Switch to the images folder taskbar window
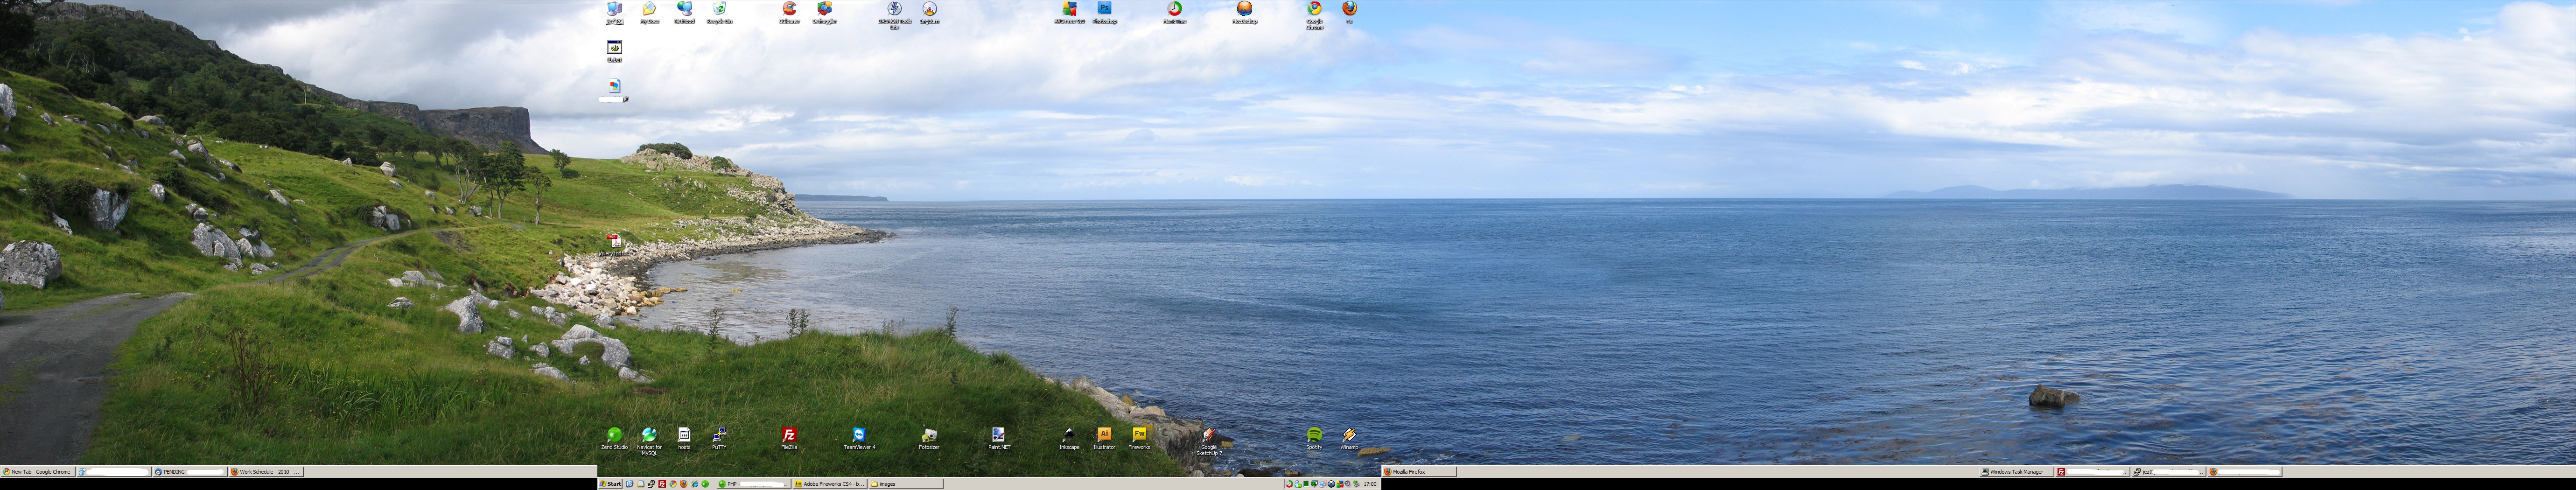 pos(906,484)
